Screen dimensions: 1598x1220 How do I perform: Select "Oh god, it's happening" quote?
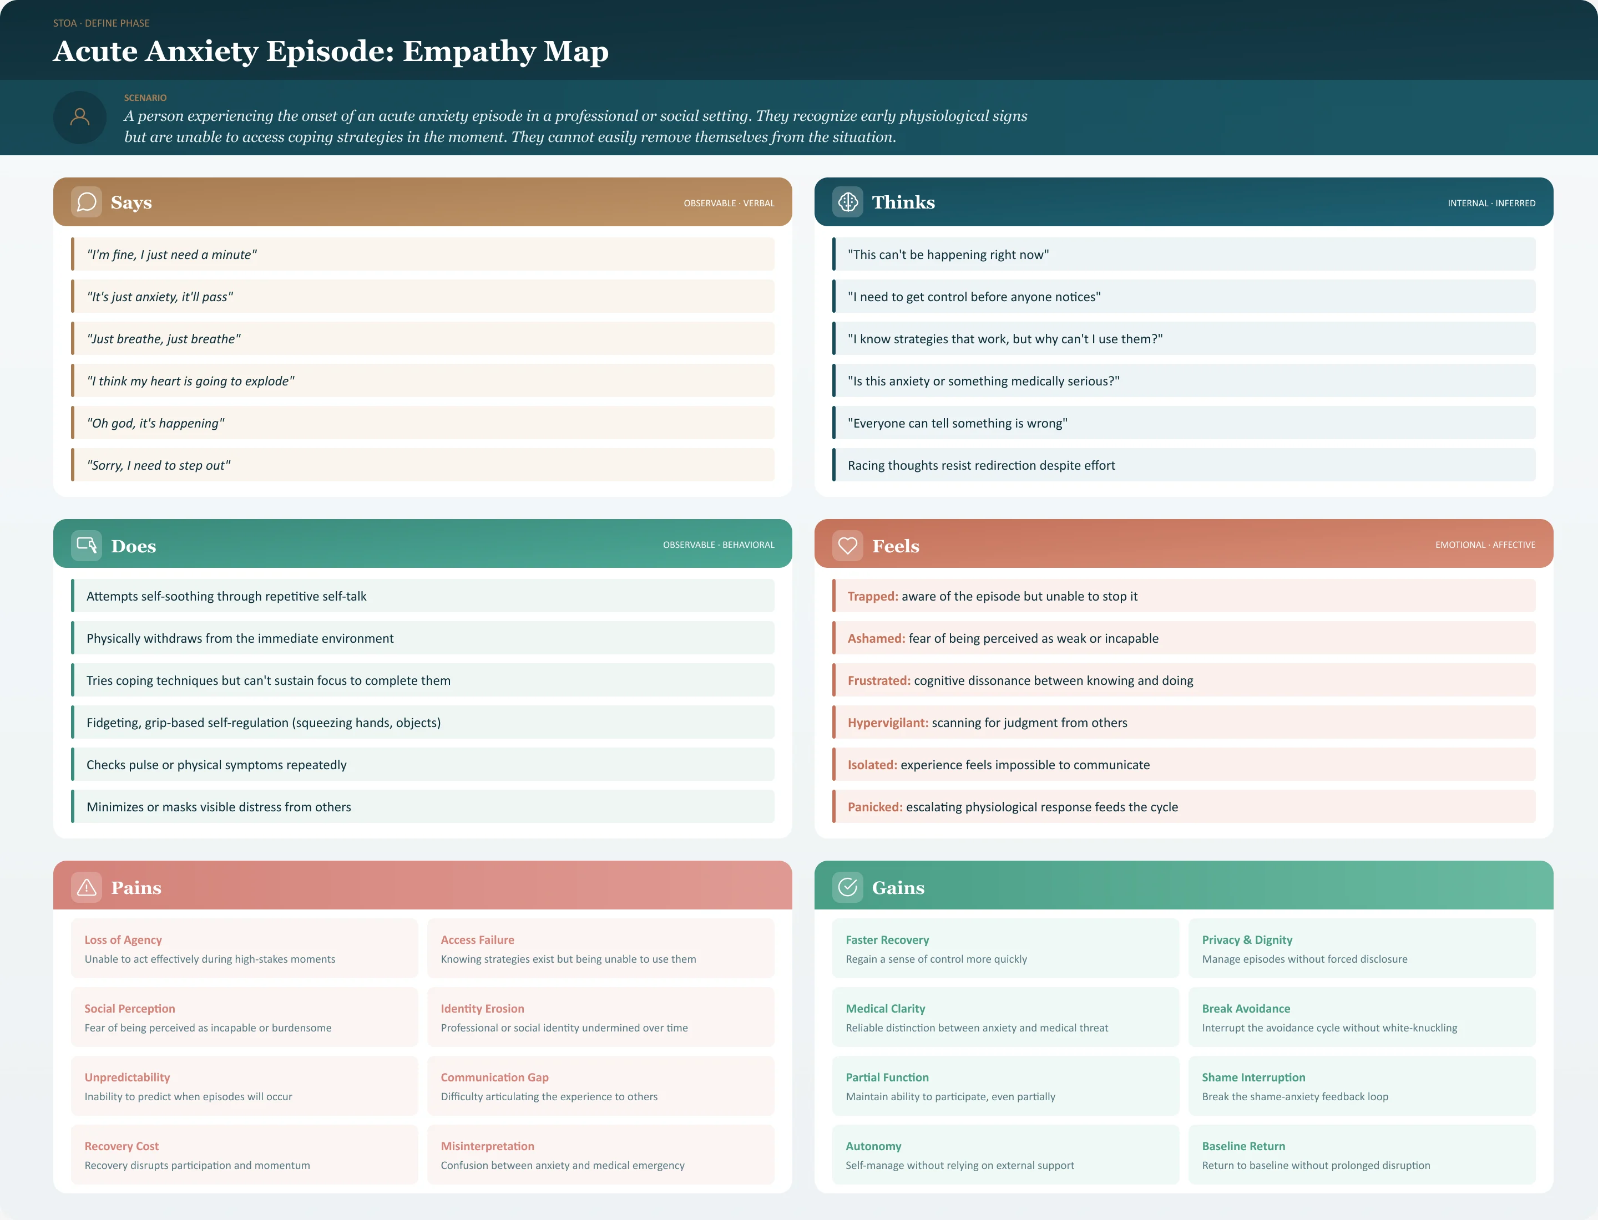point(423,423)
